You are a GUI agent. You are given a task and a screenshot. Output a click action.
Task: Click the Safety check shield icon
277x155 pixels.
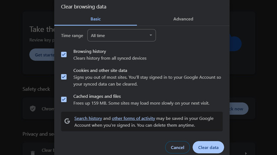(33, 109)
